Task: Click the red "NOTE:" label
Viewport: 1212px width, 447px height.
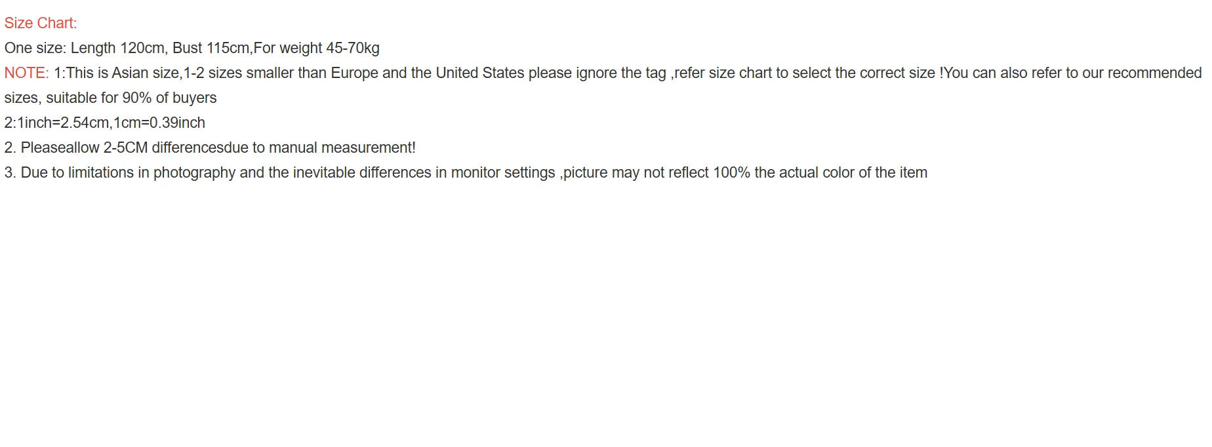Action: pos(26,73)
